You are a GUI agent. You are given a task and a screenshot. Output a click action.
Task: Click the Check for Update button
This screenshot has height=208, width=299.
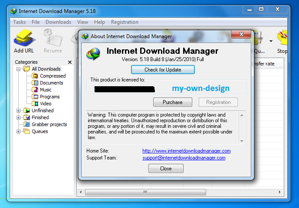[163, 69]
